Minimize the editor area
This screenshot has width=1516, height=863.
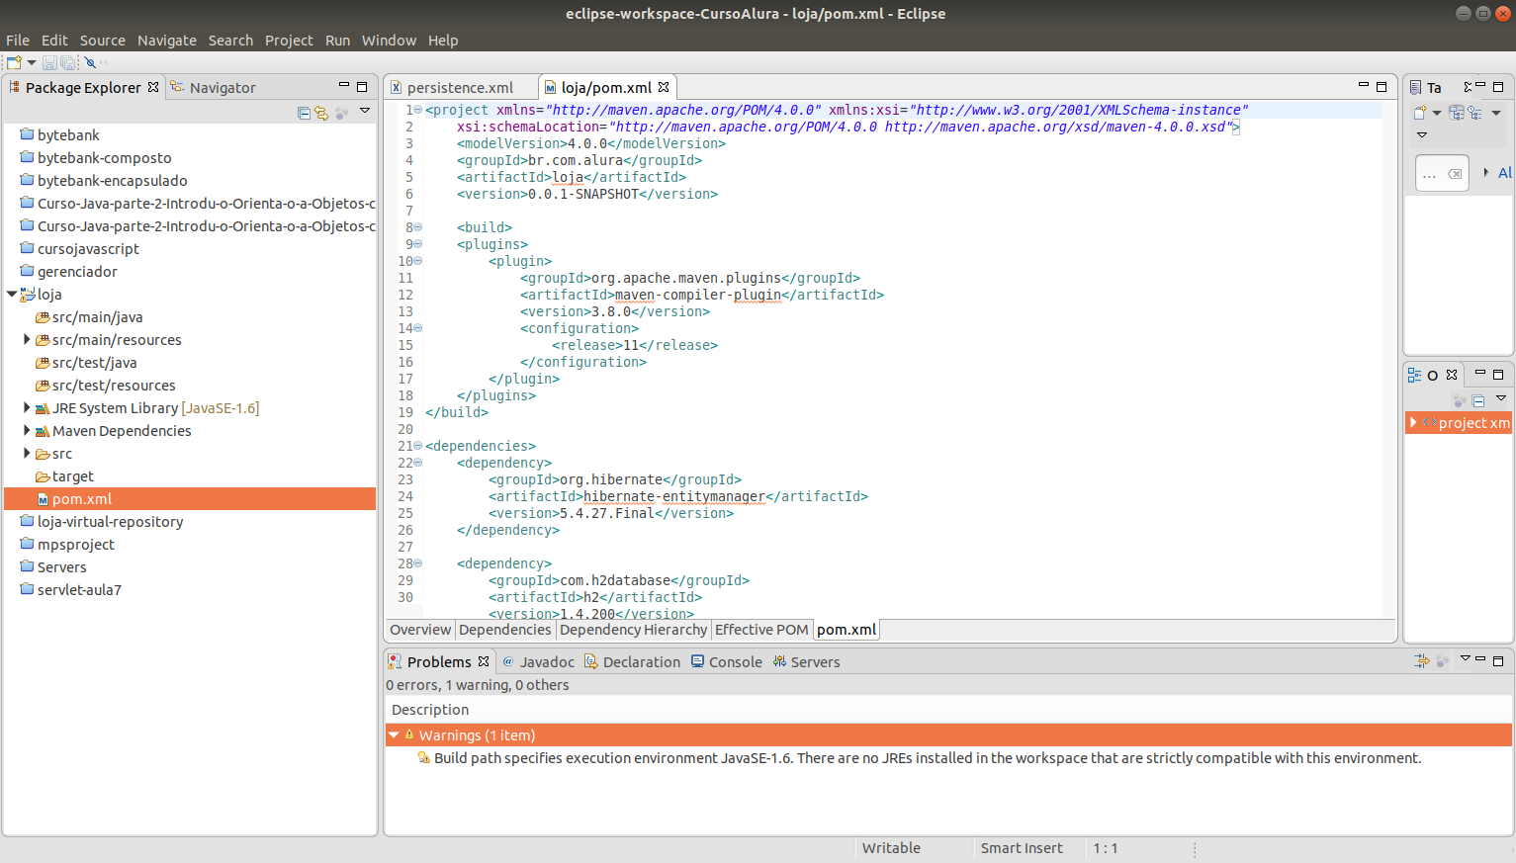pyautogui.click(x=1364, y=86)
